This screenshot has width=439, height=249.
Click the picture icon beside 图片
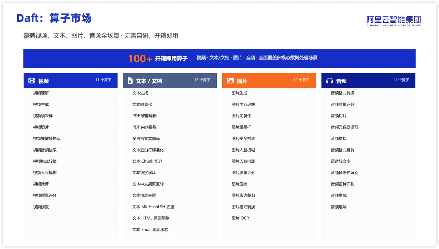230,81
